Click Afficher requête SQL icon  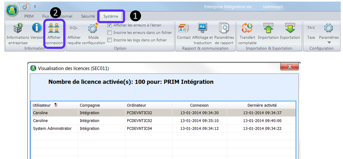pyautogui.click(x=74, y=29)
